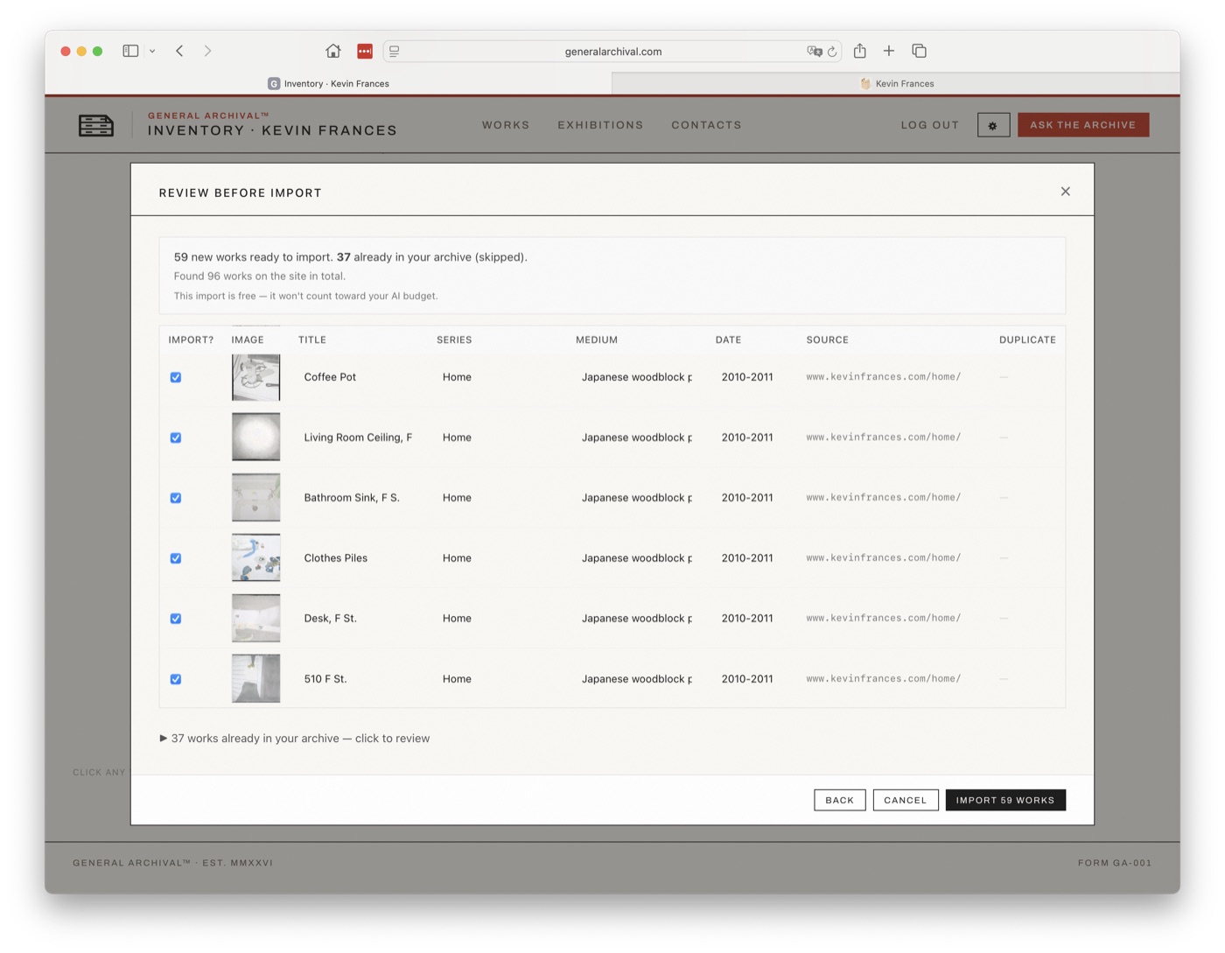Click the Coffee Pot title text

click(330, 377)
